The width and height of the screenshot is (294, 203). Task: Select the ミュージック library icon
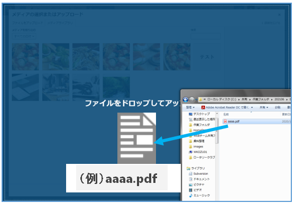click(191, 195)
